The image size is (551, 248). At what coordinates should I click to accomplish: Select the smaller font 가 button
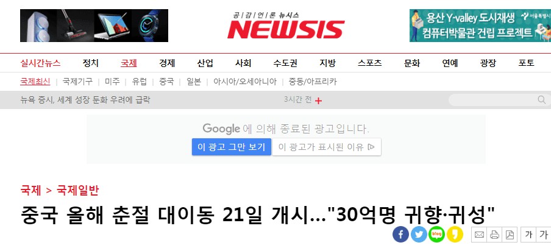pyautogui.click(x=528, y=235)
